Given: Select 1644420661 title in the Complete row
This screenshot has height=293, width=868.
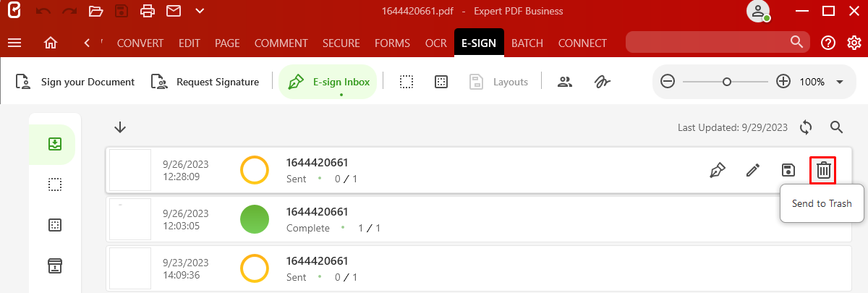Looking at the screenshot, I should pos(318,212).
